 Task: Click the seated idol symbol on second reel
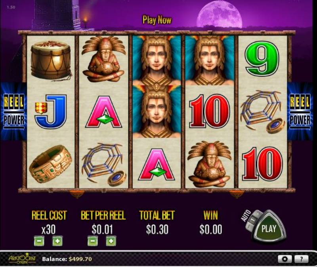(103, 59)
